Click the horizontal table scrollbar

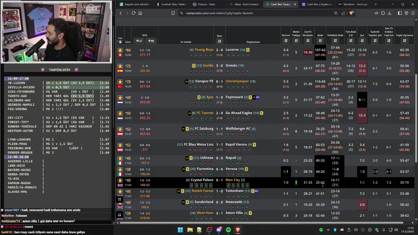point(262,223)
